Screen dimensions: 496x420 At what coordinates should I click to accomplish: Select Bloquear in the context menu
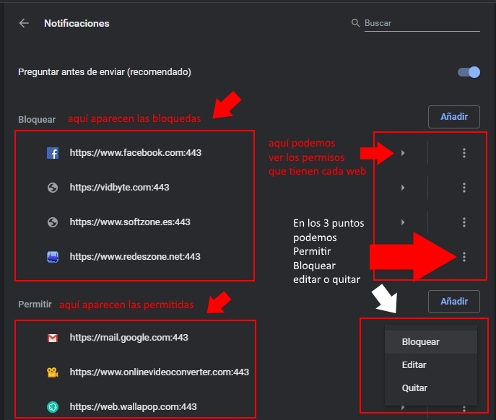point(421,342)
